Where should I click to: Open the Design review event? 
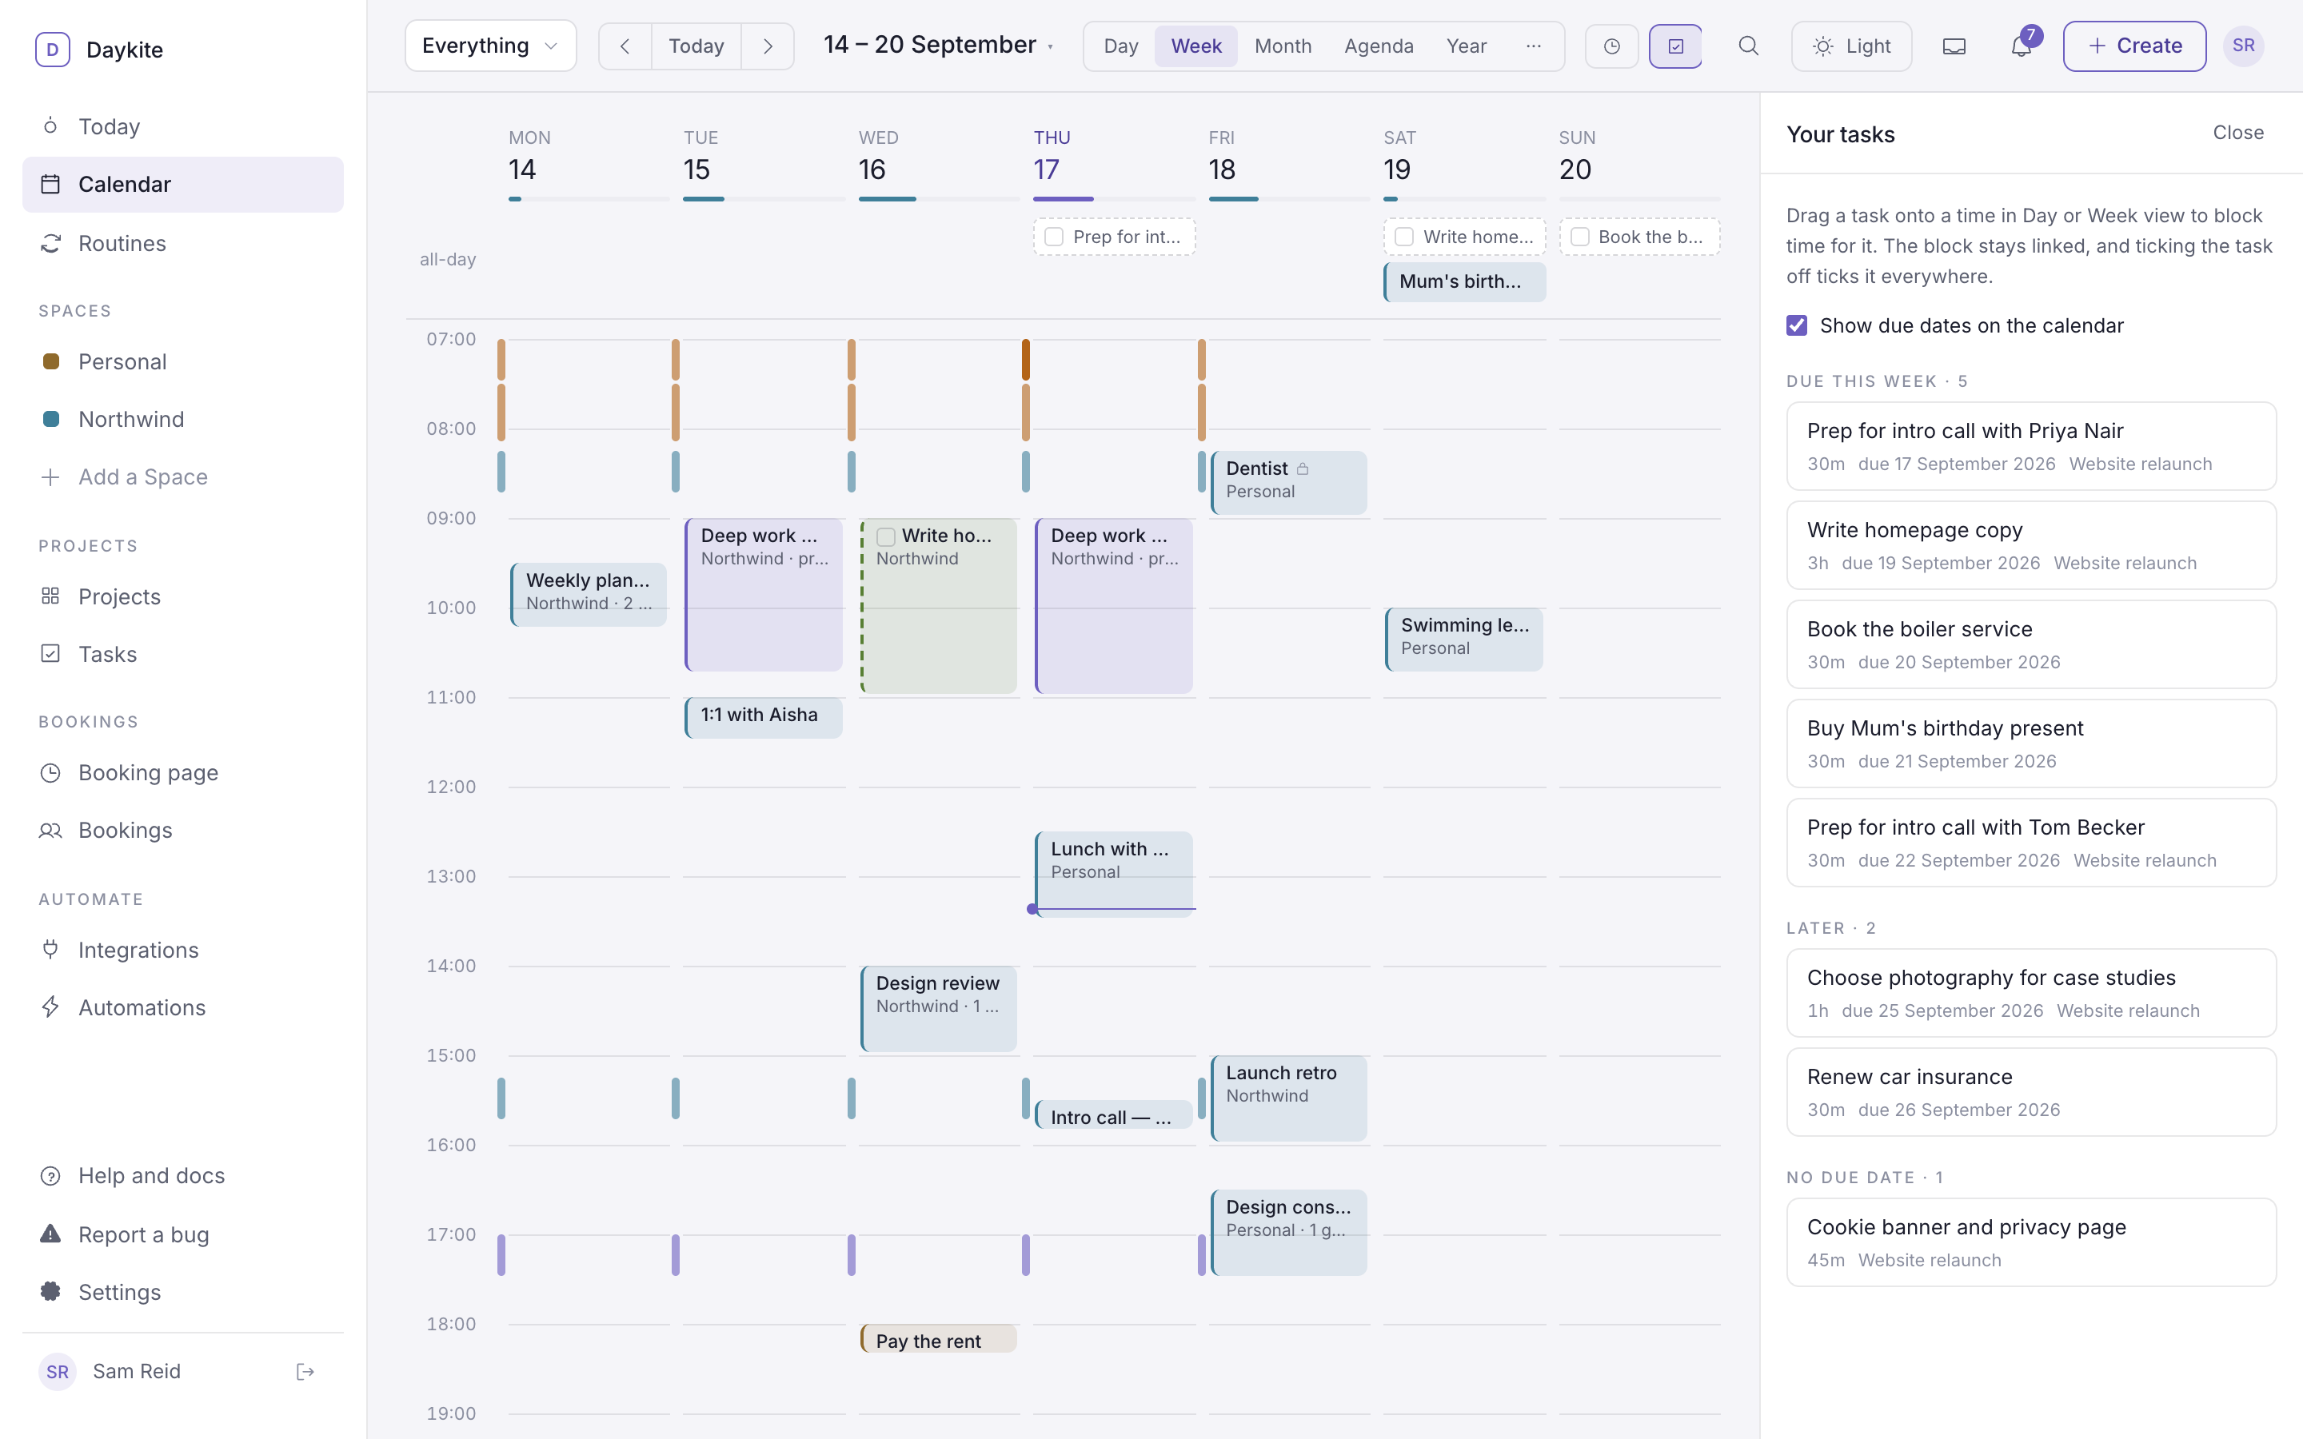point(938,1009)
